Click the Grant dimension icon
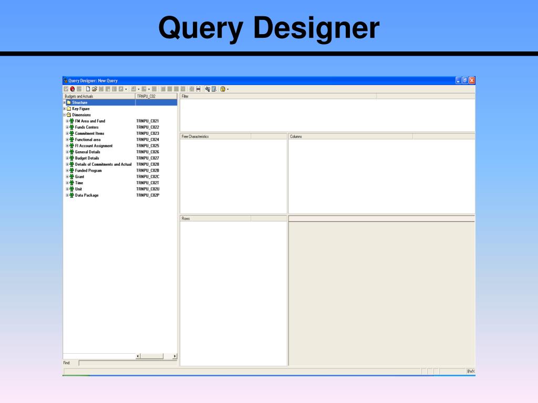The height and width of the screenshot is (403, 538). coord(71,176)
